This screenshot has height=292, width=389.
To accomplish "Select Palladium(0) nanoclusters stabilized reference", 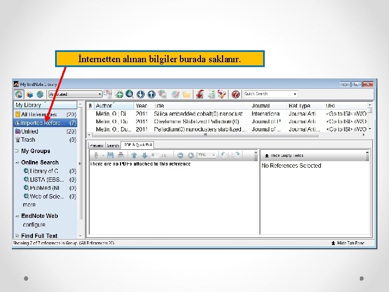I will pyautogui.click(x=228, y=129).
